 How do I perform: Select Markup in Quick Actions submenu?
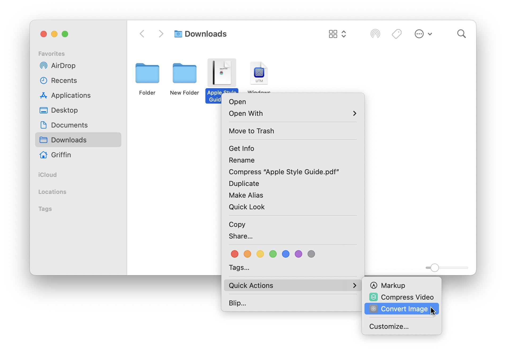coord(393,286)
